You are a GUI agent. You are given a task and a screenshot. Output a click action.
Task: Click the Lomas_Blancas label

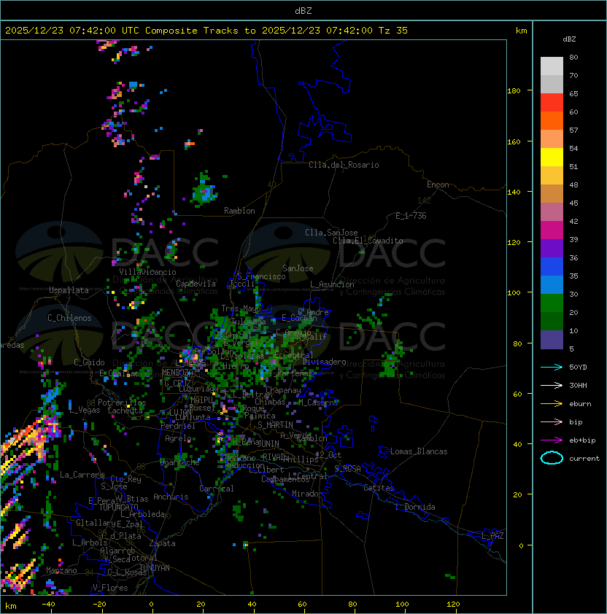pyautogui.click(x=419, y=451)
